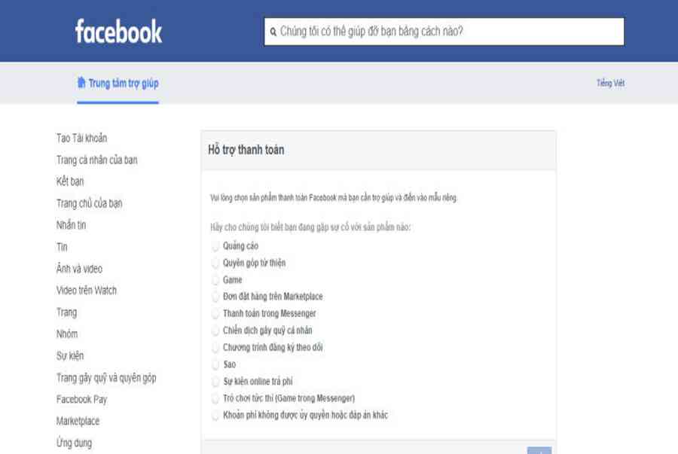678x454 pixels.
Task: Choose Thanh toán trong Messenger option
Action: point(215,314)
